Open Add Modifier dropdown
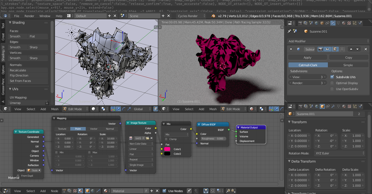Image resolution: width=372 pixels, height=194 pixels. coord(329,41)
